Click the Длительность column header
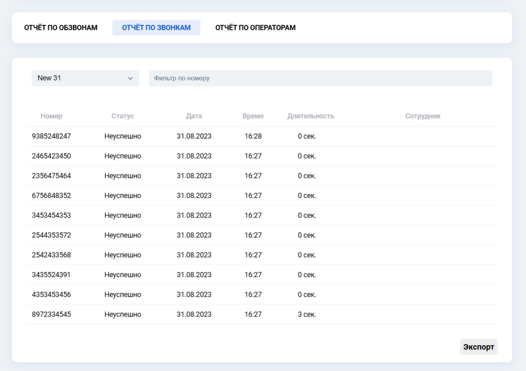The image size is (526, 371). 310,116
